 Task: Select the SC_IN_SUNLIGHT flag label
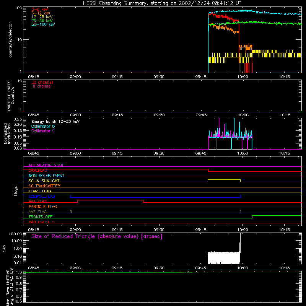pos(44,181)
